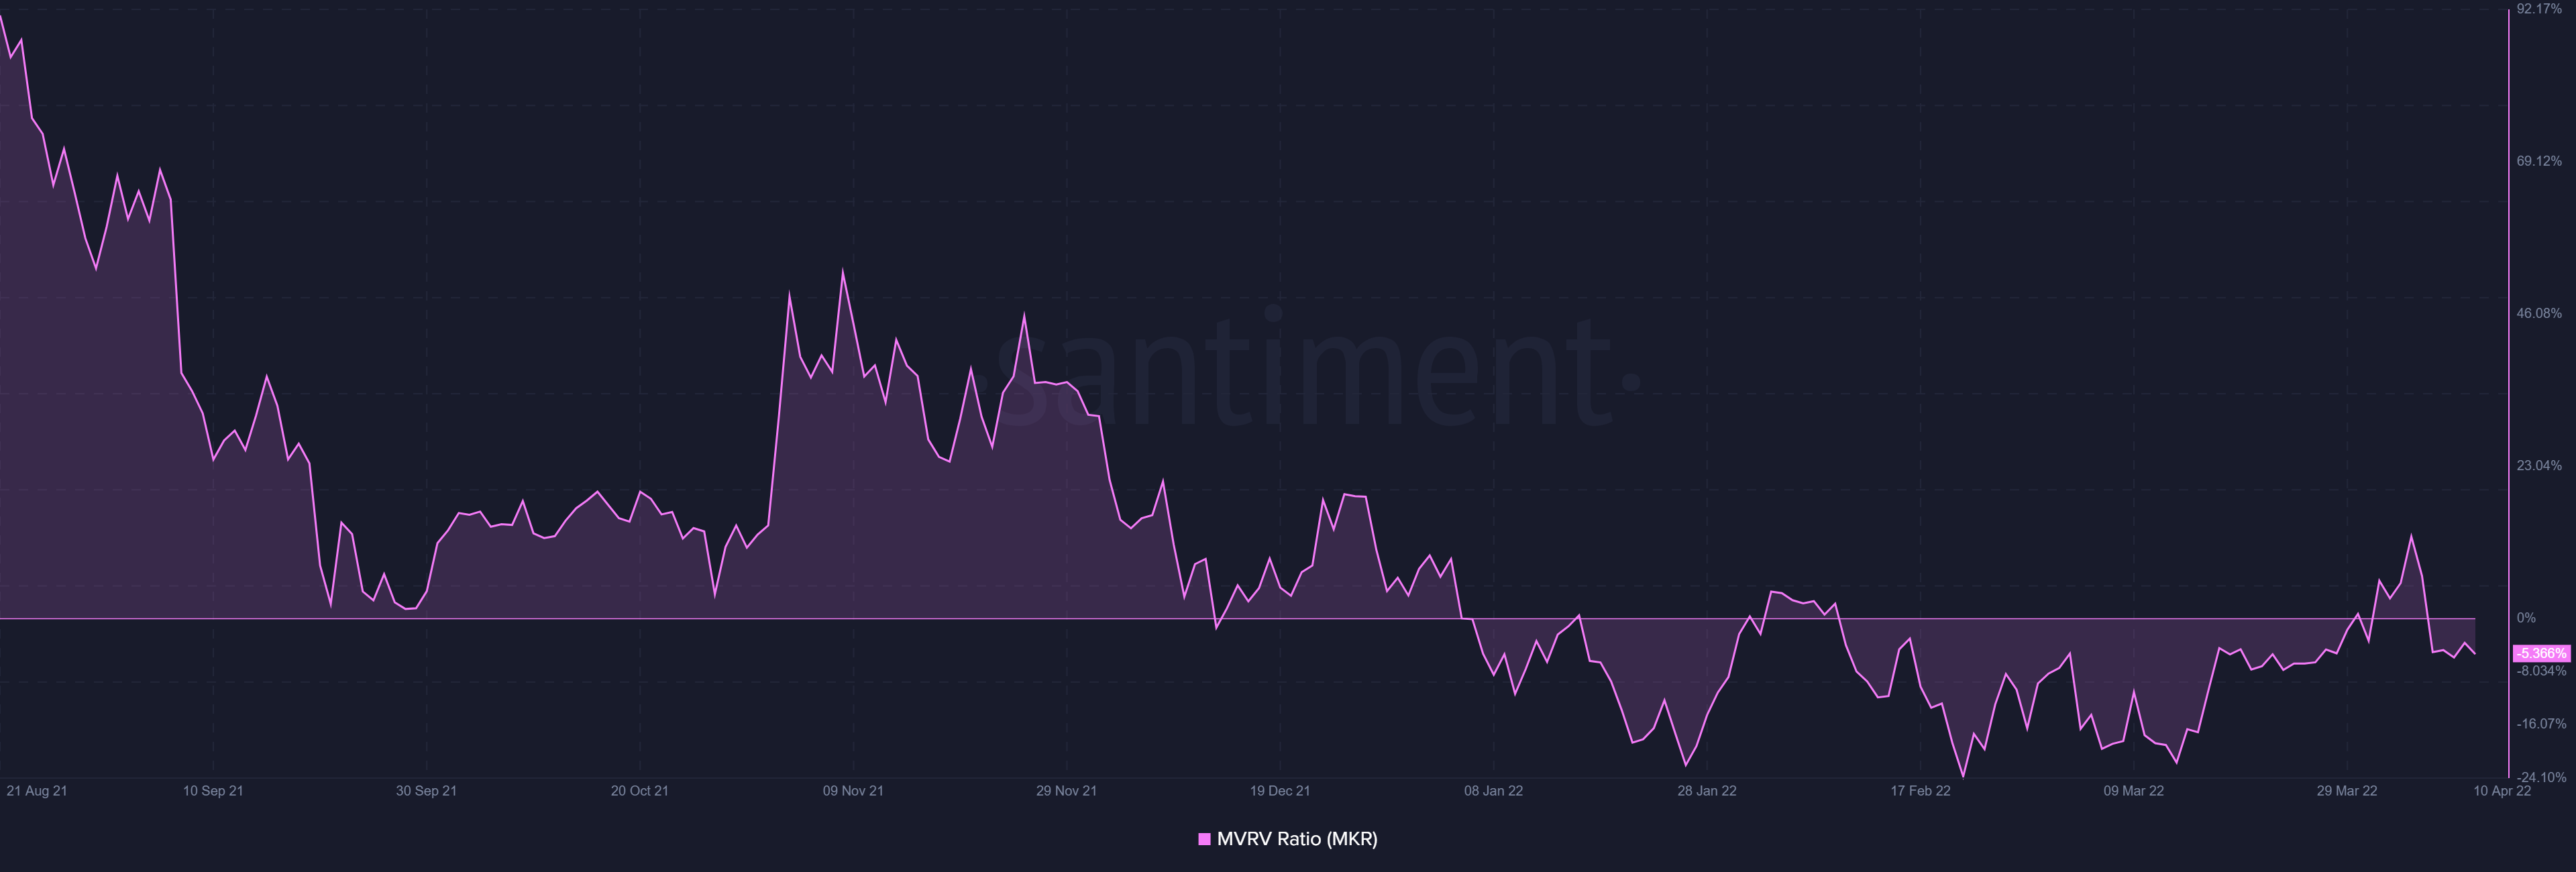The width and height of the screenshot is (2576, 872).
Task: Click the 0% baseline axis label
Action: (x=2526, y=618)
